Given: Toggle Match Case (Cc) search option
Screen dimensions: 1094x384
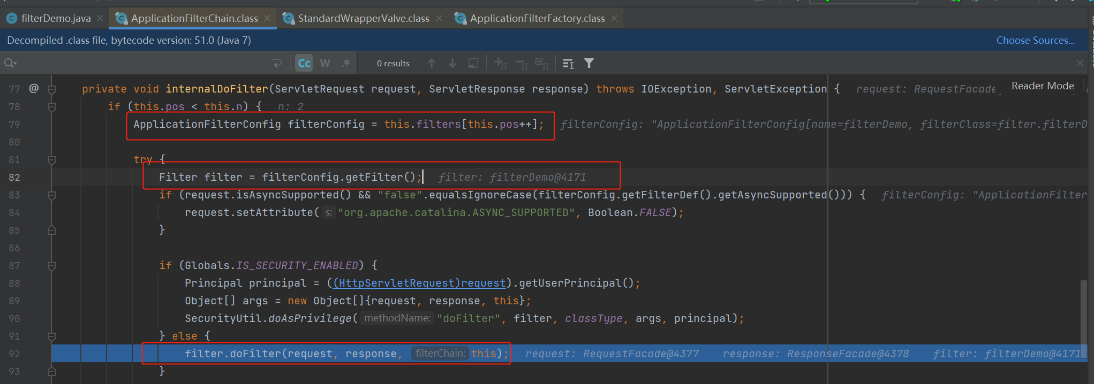Looking at the screenshot, I should coord(304,63).
